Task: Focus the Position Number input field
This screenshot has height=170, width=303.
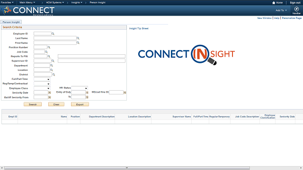Action: 40,47
